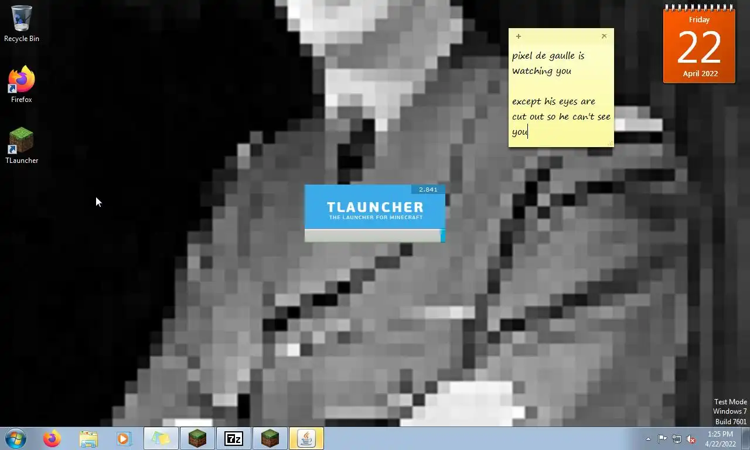The height and width of the screenshot is (450, 750).
Task: Select the Recycle Bin desktop icon
Action: tap(22, 23)
